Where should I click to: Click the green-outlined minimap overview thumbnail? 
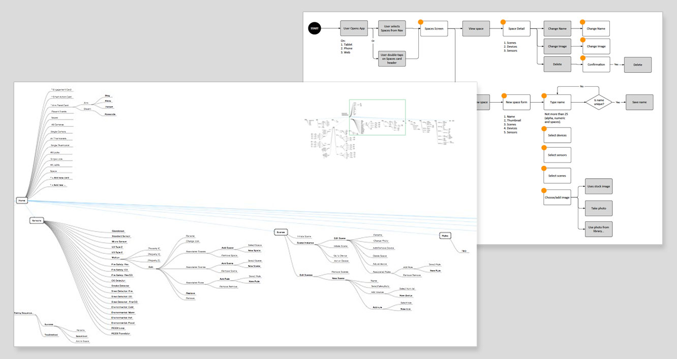pyautogui.click(x=377, y=117)
